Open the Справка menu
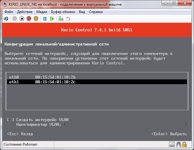Screen dimensions: 194x150 (96, 12)
